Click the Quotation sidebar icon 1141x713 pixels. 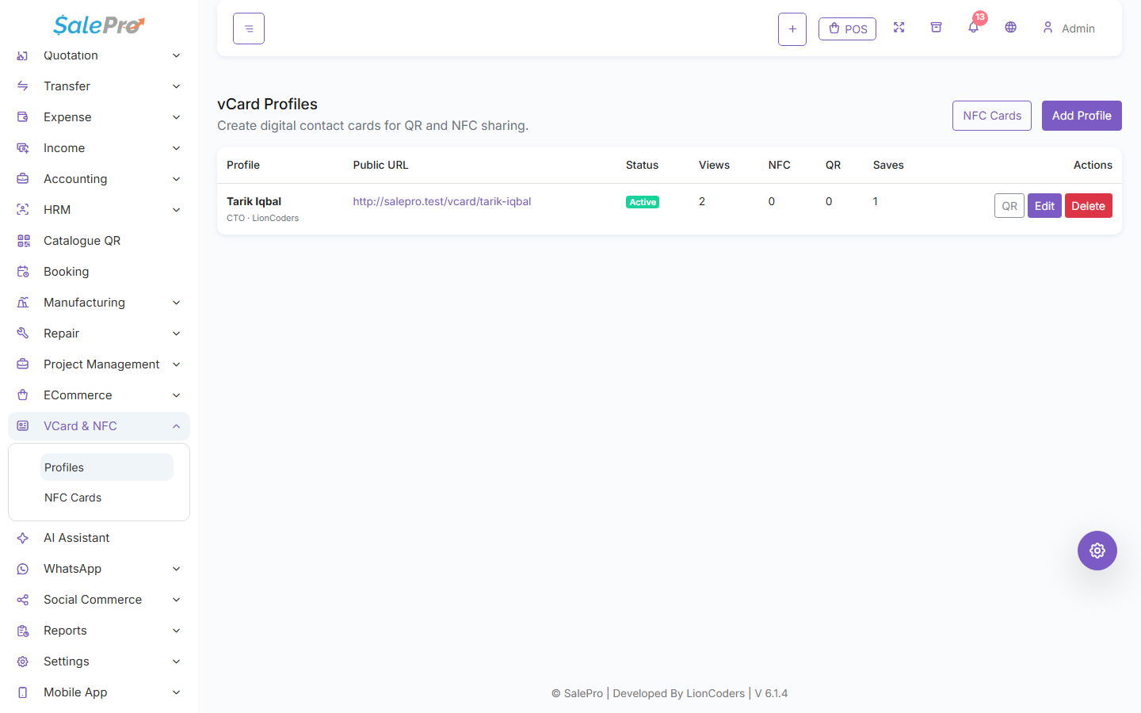[23, 55]
